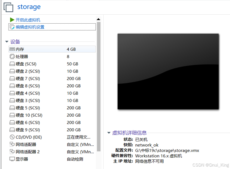Click the edit VM settings pencil icon
The image size is (230, 169).
pyautogui.click(x=12, y=27)
